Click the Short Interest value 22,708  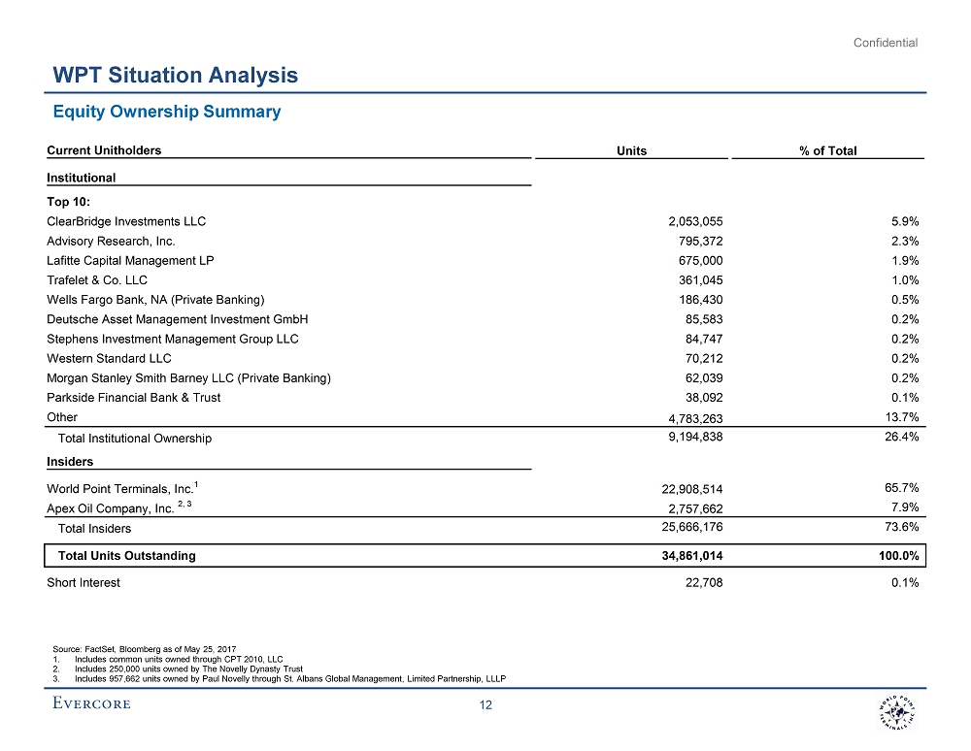point(701,583)
